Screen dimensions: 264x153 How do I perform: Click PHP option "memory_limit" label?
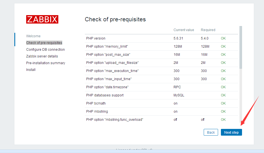(107, 47)
